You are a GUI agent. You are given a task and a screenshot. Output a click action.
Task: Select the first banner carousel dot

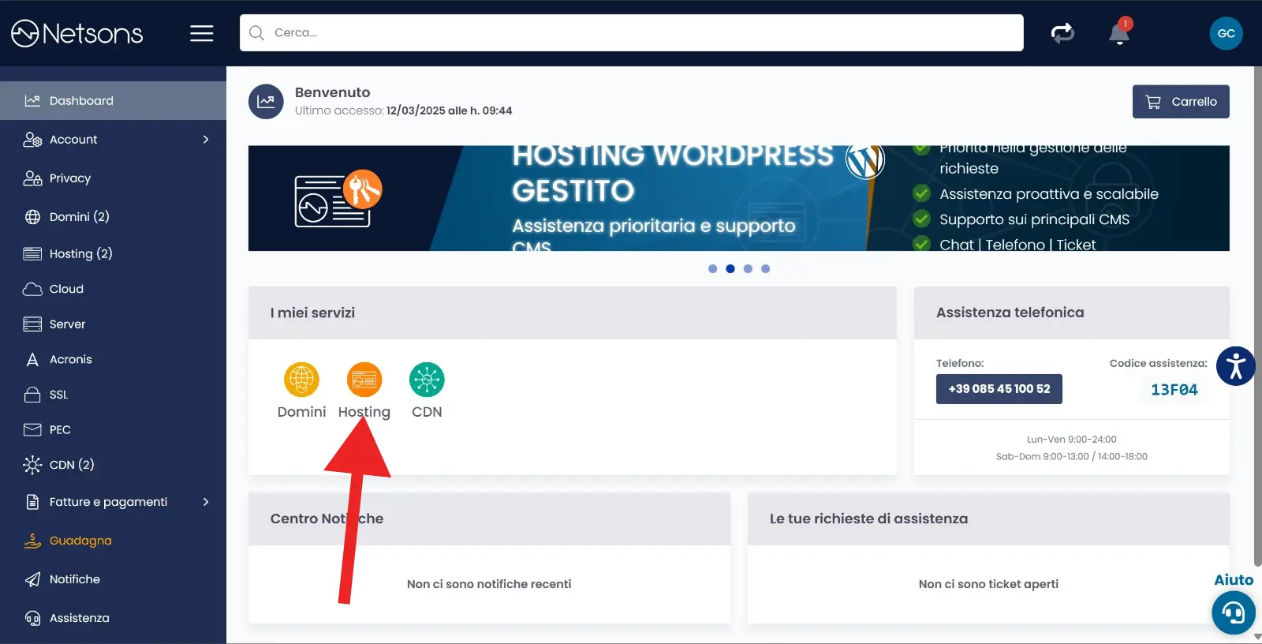coord(712,269)
